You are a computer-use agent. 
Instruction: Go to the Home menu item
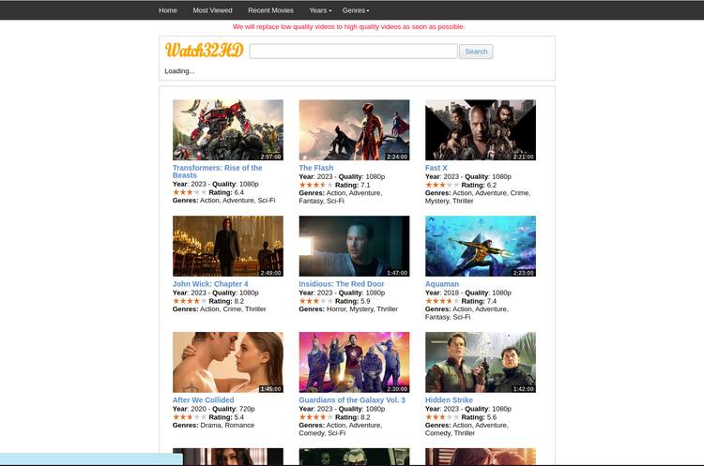tap(168, 10)
